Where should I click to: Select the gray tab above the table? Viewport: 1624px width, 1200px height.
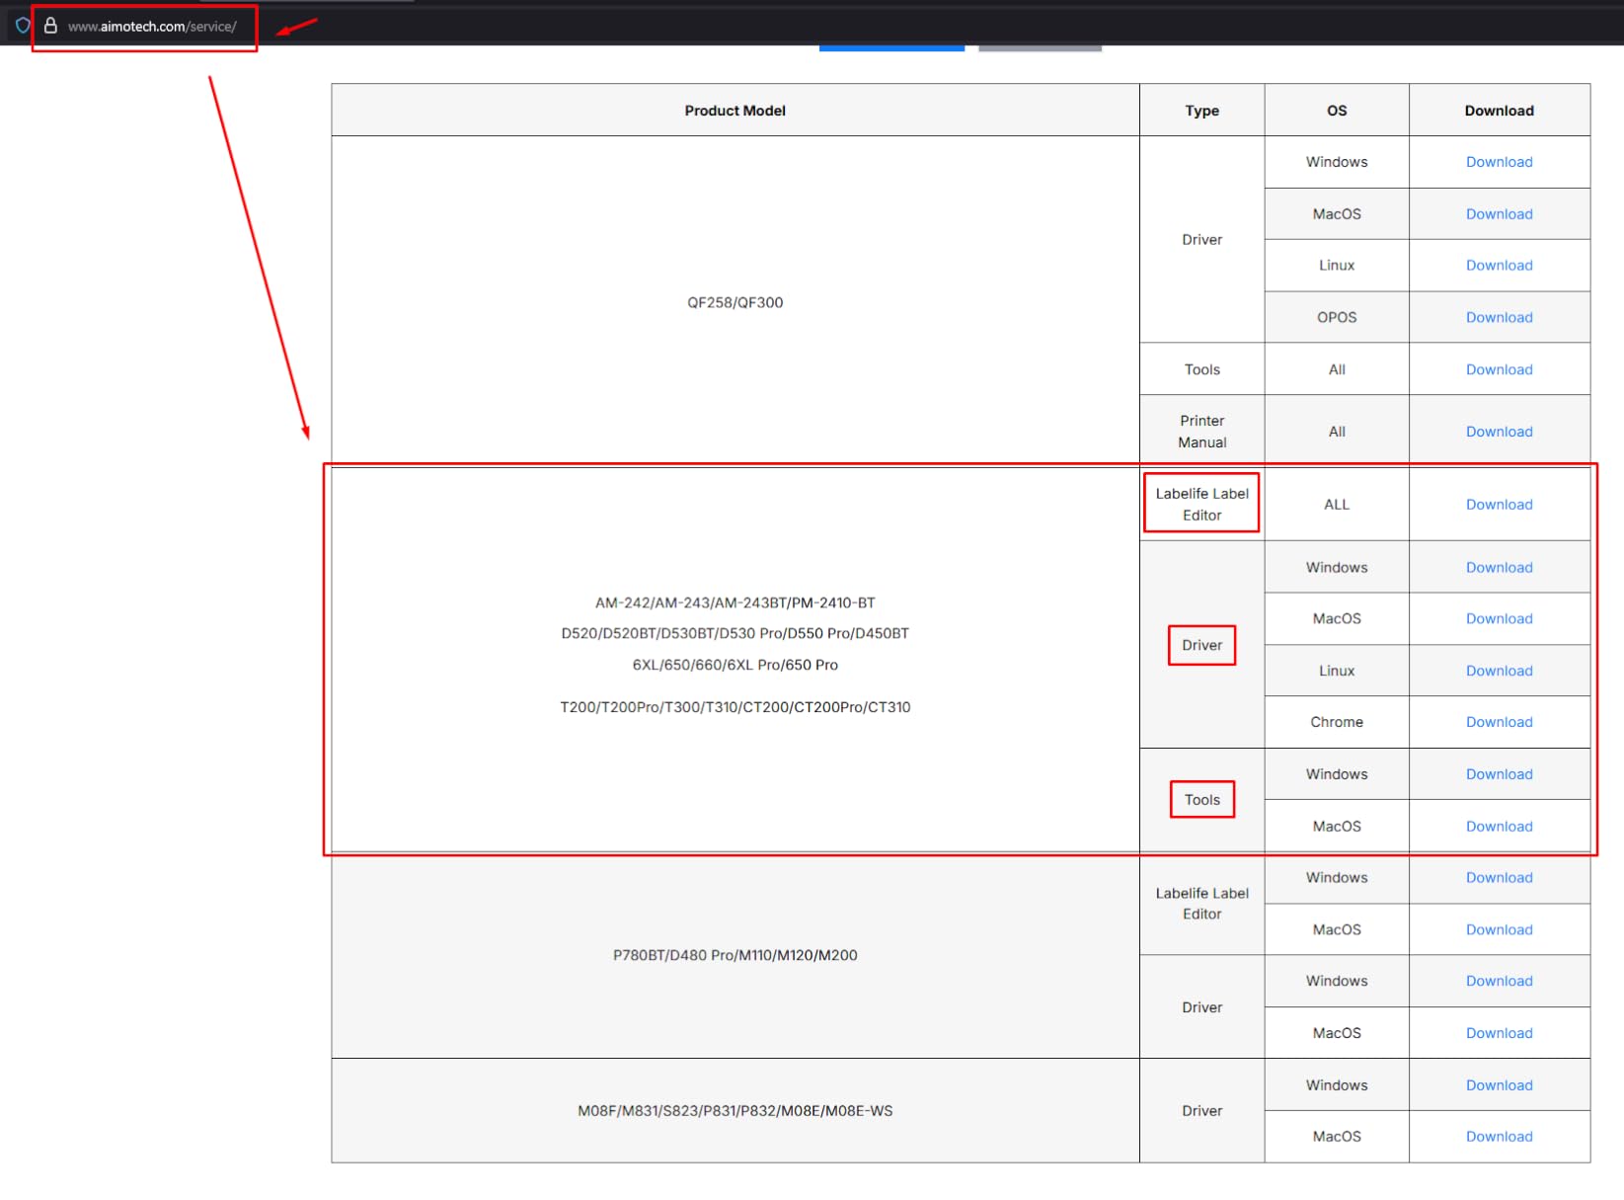click(x=1040, y=46)
